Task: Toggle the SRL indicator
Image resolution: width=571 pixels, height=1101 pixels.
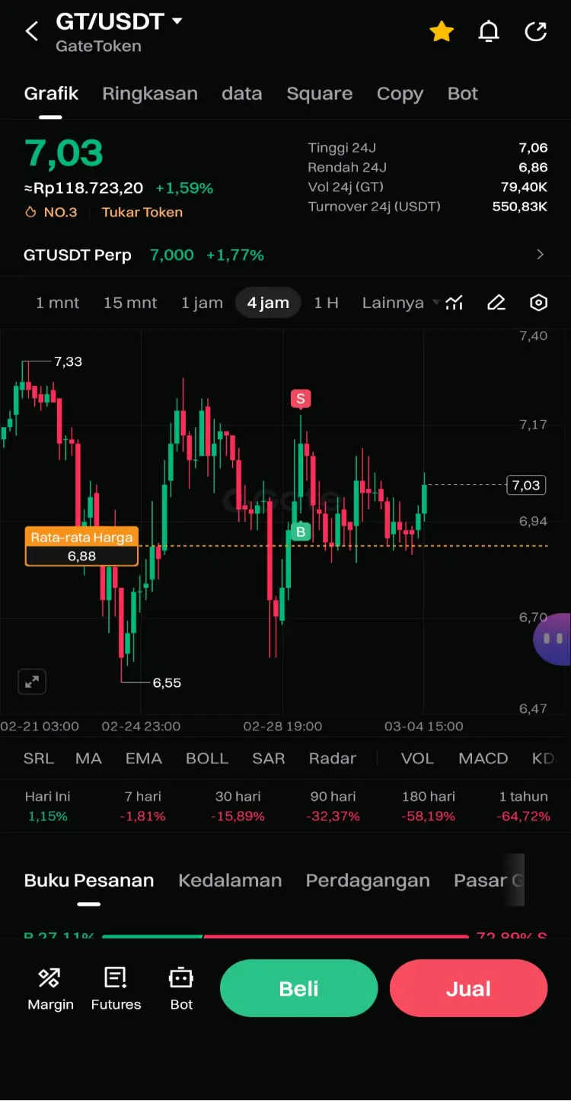Action: pos(39,759)
